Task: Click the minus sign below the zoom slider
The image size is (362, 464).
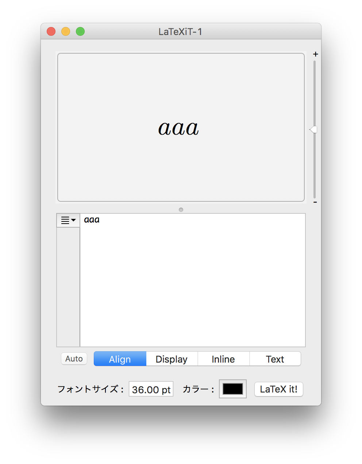Action: click(x=315, y=202)
